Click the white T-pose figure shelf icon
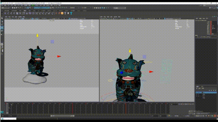 [65, 13]
